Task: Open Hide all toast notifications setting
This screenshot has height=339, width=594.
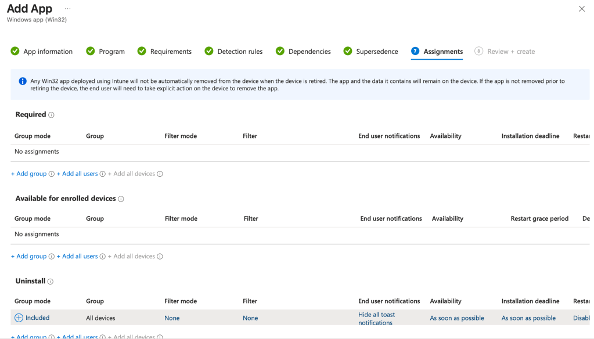Action: tap(376, 318)
